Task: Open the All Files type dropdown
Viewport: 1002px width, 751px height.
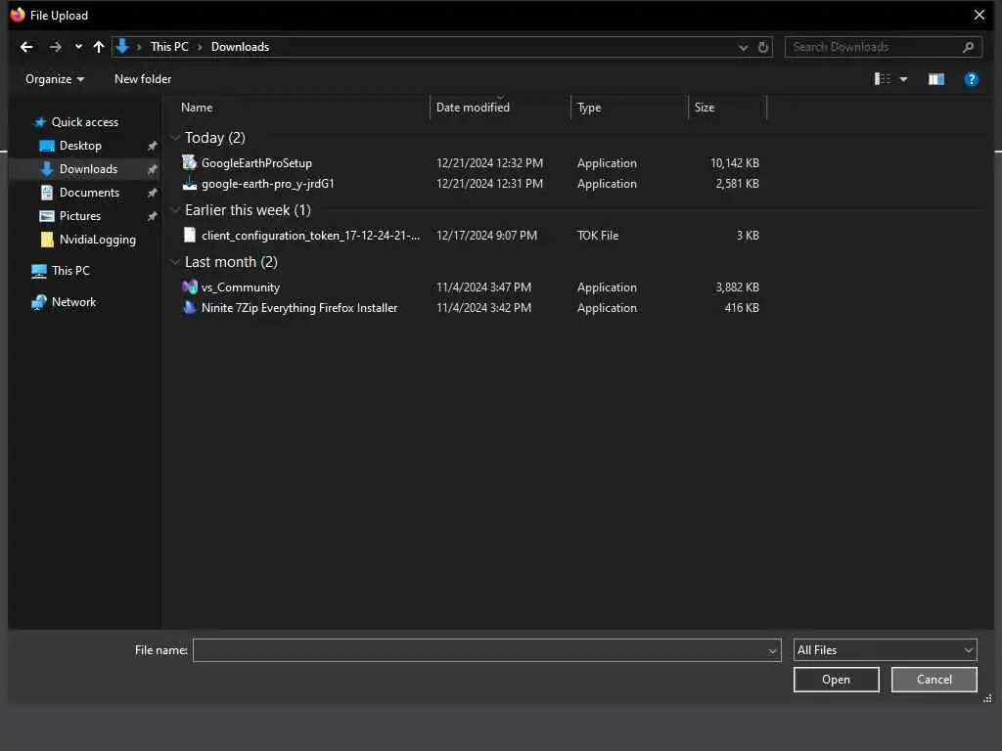Action: point(885,650)
